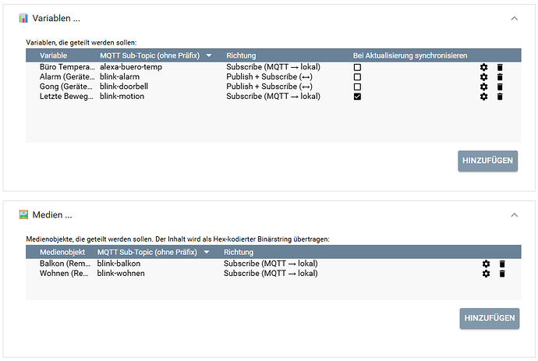The width and height of the screenshot is (538, 361).
Task: Delete the blink-wohnen media row
Action: click(x=502, y=274)
